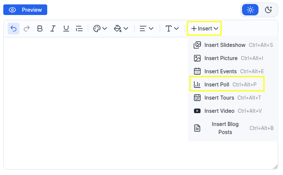Click the Insert Video play icon
The height and width of the screenshot is (175, 283).
point(197,111)
